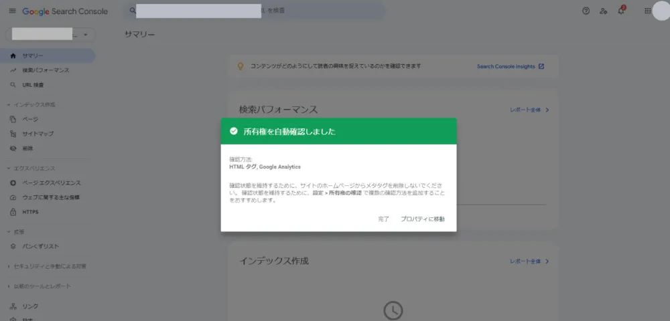The image size is (670, 321).
Task: Click the external link icon after Search Console Insights
Action: point(541,66)
